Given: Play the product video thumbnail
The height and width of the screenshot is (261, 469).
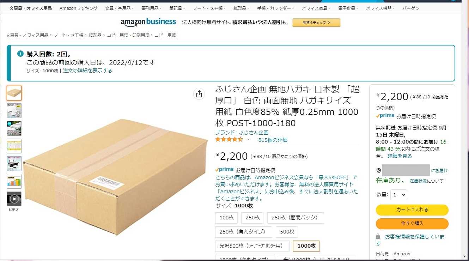Looking at the screenshot, I should (x=14, y=199).
